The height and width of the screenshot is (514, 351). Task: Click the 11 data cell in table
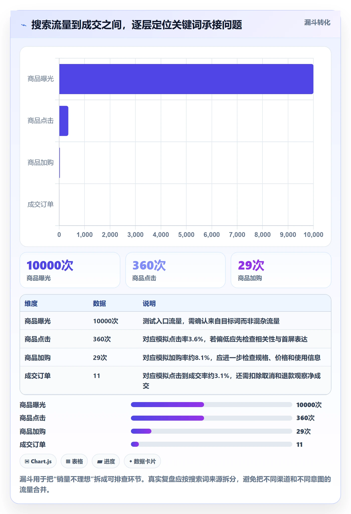97,376
